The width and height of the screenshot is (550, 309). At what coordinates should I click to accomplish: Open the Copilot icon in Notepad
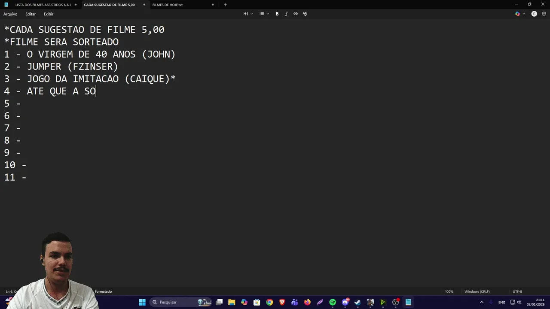pos(517,14)
